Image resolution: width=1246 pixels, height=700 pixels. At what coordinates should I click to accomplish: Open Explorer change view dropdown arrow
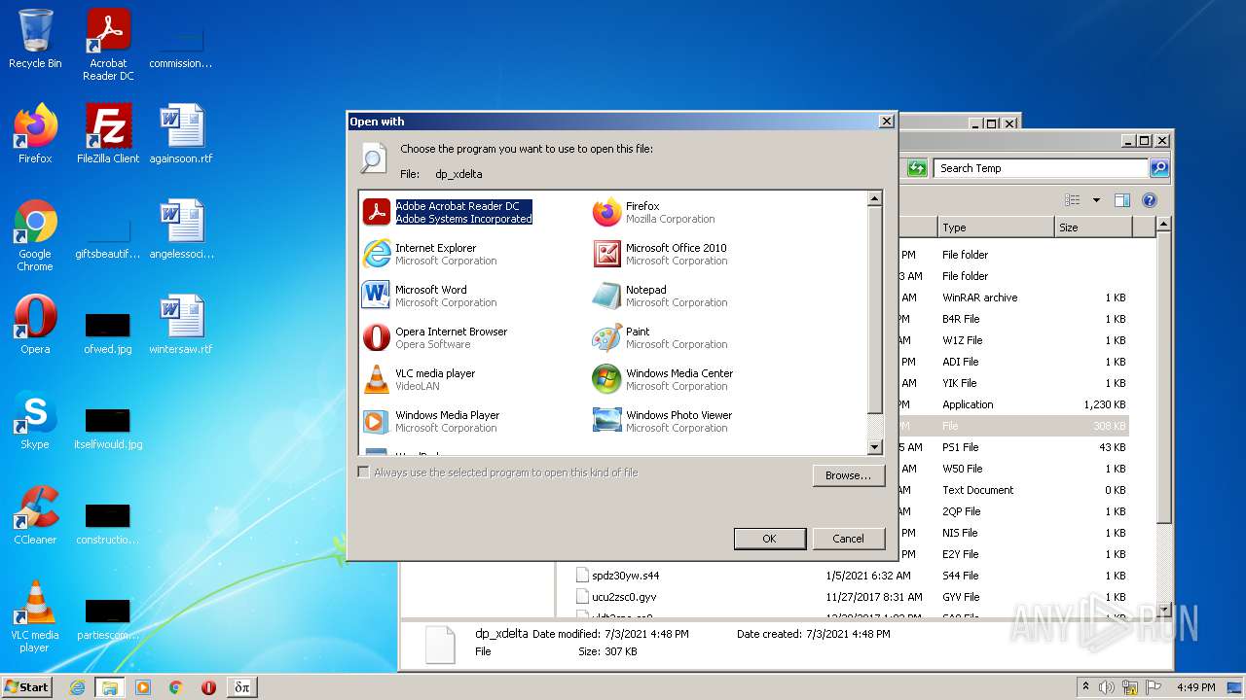pyautogui.click(x=1096, y=200)
